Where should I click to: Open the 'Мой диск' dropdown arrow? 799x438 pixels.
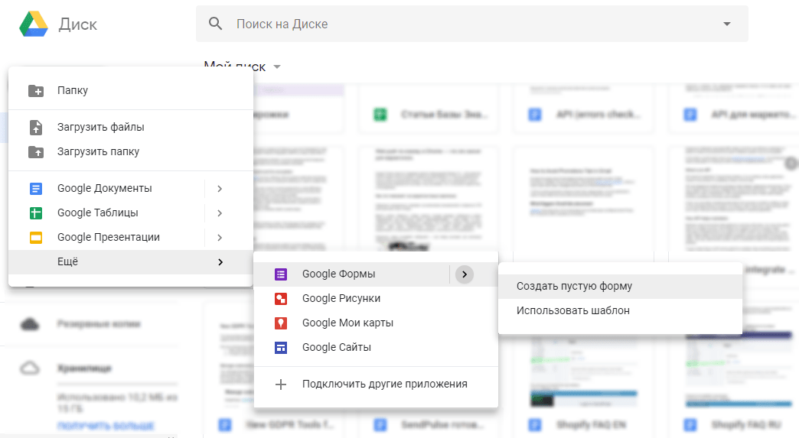coord(277,67)
